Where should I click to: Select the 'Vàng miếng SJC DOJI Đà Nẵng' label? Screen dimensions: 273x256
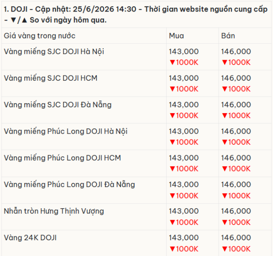coord(58,105)
